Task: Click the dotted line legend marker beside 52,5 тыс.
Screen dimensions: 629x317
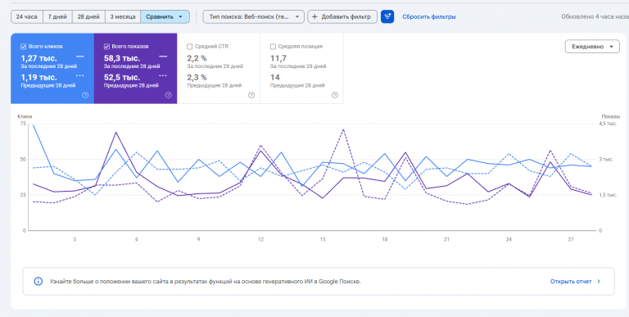Action: click(x=163, y=75)
